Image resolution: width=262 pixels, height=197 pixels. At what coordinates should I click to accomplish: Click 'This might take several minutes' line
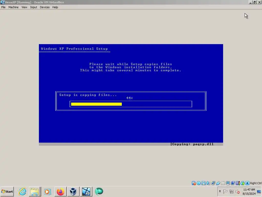[130, 70]
